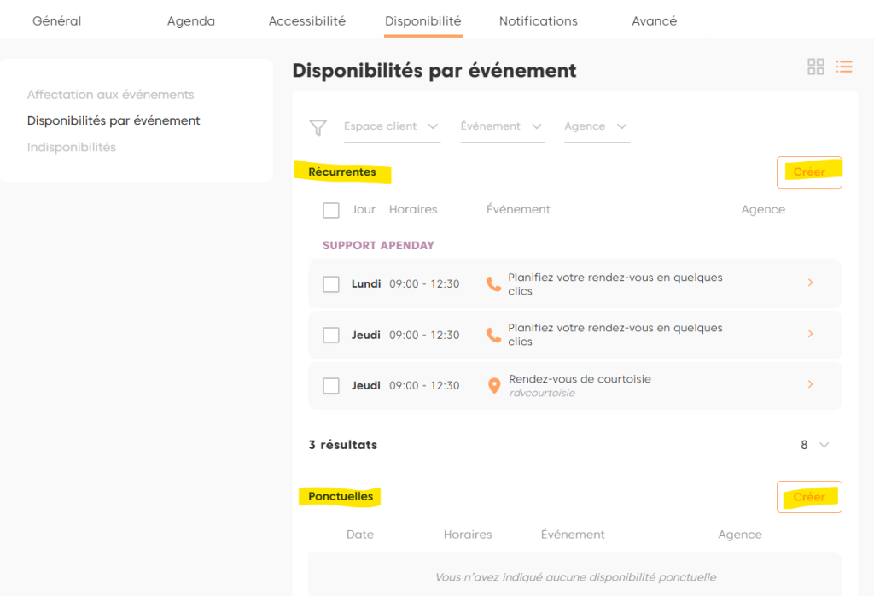Click location pin icon for Rendez-vous de courtoisie
Image resolution: width=874 pixels, height=596 pixels.
coord(493,386)
